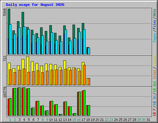This screenshot has width=158, height=123.
Task: Click the green kB Out bar for day 3
Action: click(19, 101)
